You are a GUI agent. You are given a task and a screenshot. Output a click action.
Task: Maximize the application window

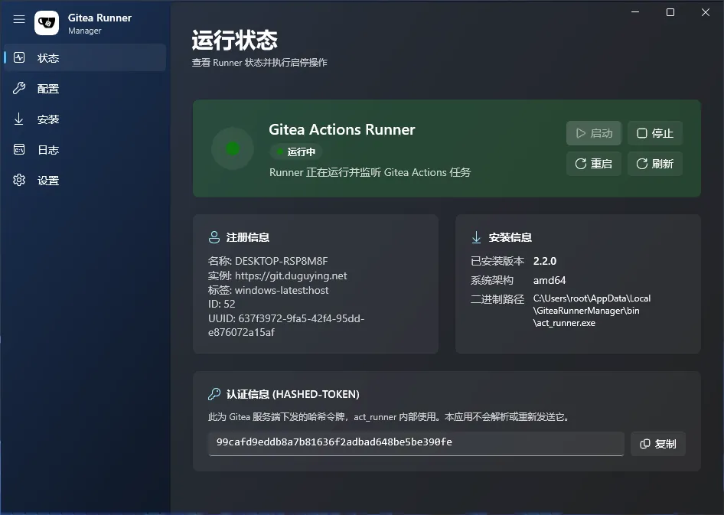[x=670, y=12]
